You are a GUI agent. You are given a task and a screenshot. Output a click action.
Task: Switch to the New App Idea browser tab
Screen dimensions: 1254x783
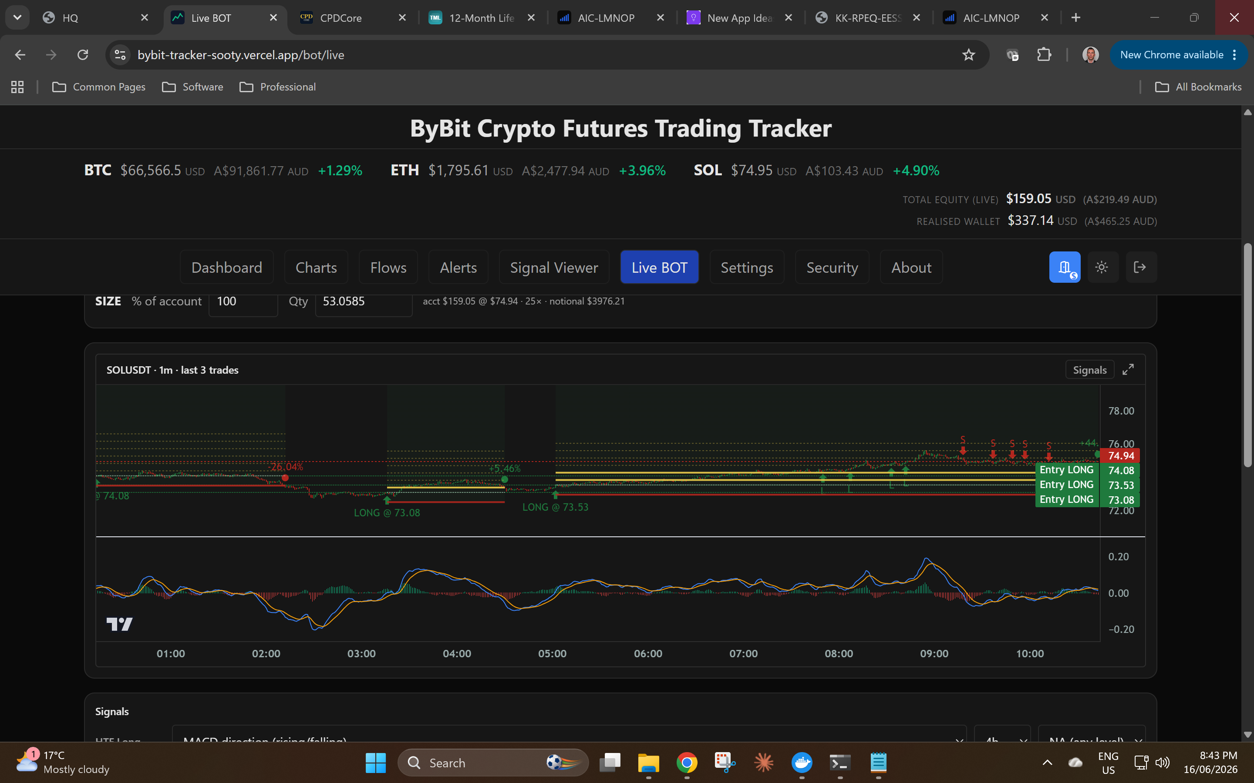coord(740,17)
